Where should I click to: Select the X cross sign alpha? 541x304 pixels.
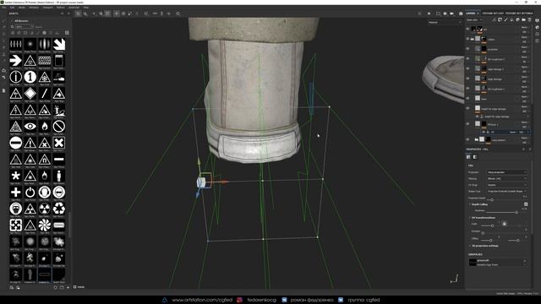click(x=59, y=143)
